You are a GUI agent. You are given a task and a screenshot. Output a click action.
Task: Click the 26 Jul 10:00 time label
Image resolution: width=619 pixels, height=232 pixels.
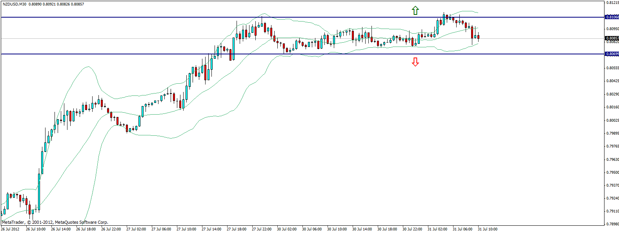point(36,229)
